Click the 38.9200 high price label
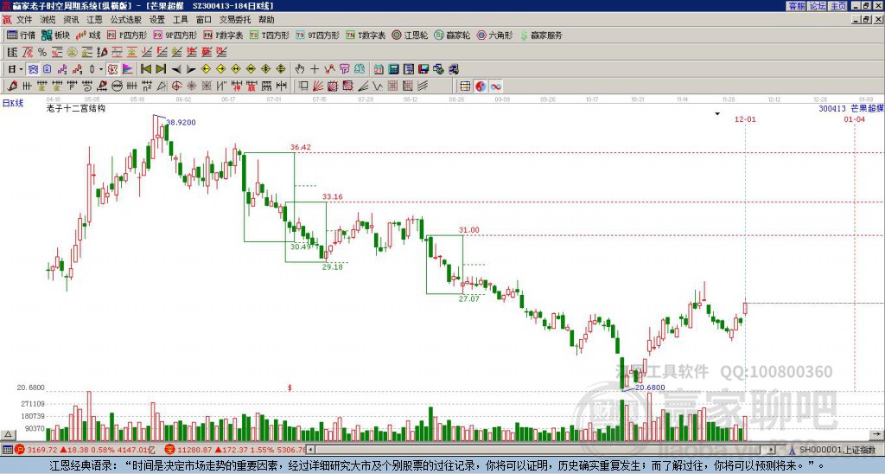This screenshot has height=474, width=885. coord(181,122)
